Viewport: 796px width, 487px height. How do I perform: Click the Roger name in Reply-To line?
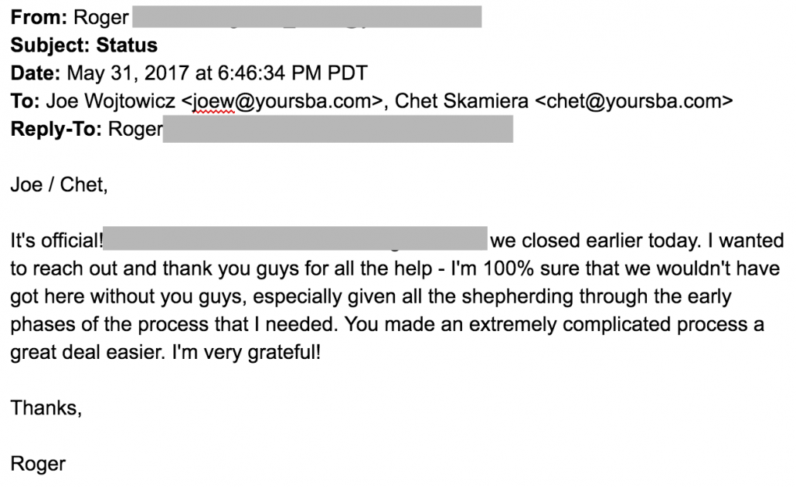pyautogui.click(x=134, y=129)
